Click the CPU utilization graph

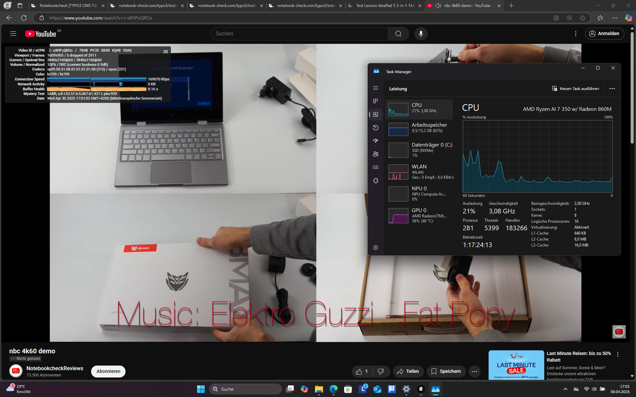pyautogui.click(x=538, y=156)
